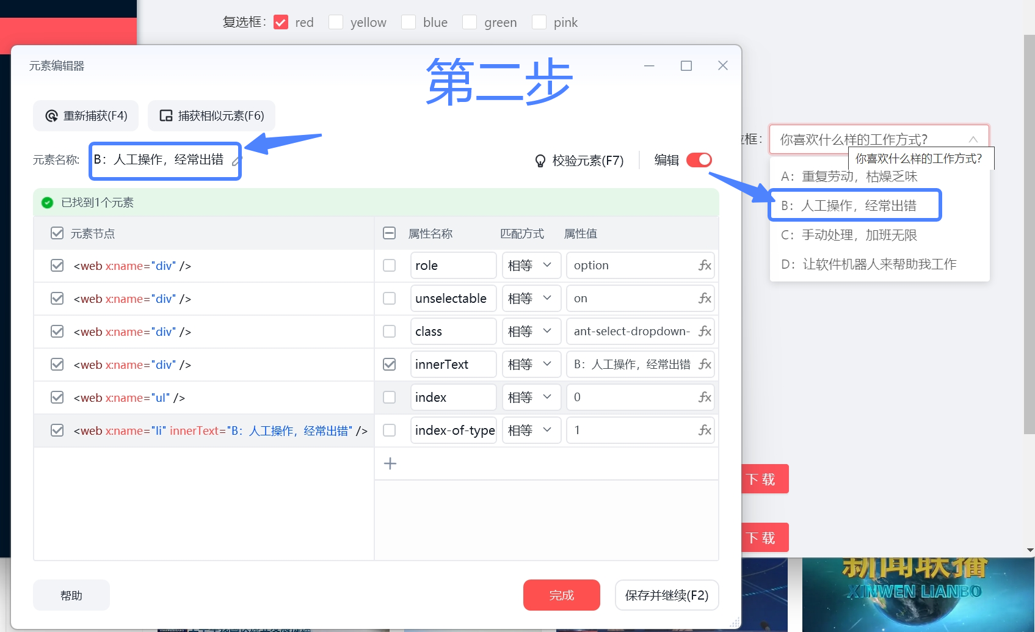Click the pencil icon next to element name

236,161
